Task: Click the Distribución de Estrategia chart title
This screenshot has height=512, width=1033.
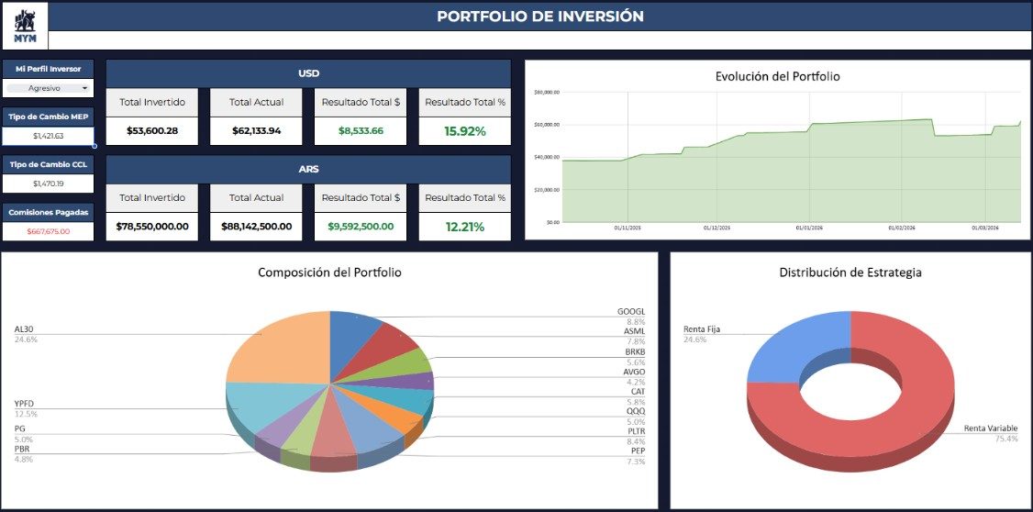Action: (850, 273)
